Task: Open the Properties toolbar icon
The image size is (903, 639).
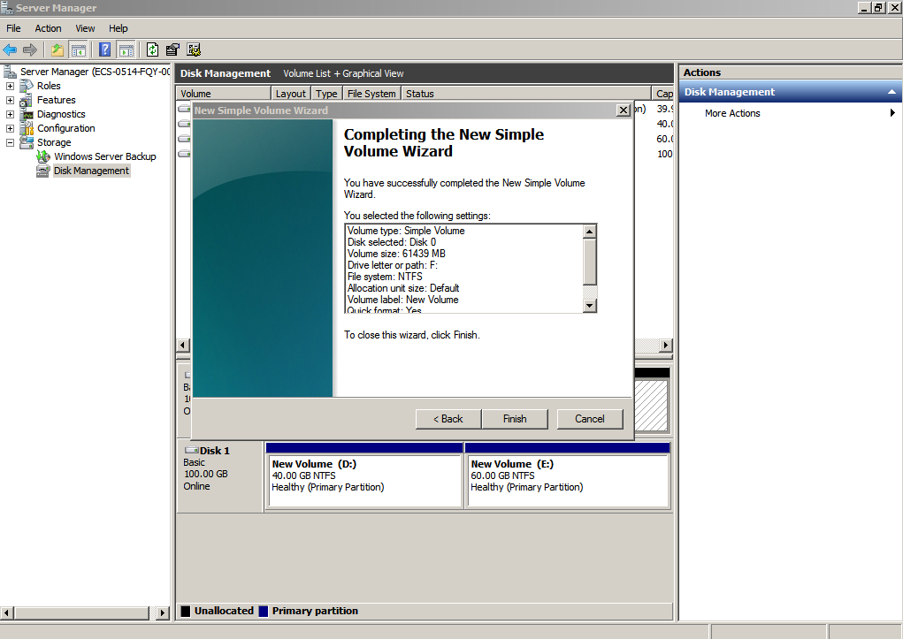Action: pyautogui.click(x=172, y=50)
